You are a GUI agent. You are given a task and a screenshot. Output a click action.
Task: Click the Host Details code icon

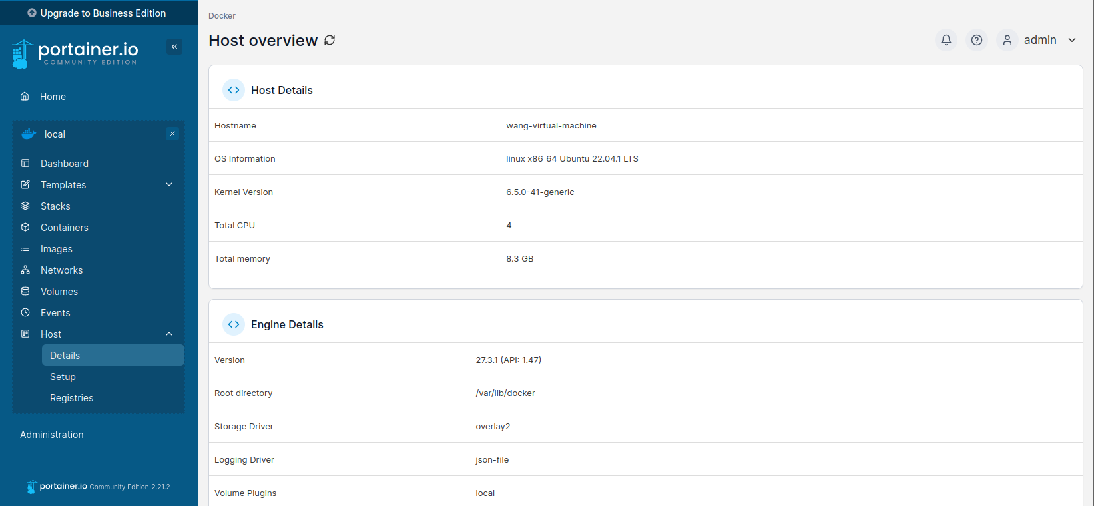point(234,90)
